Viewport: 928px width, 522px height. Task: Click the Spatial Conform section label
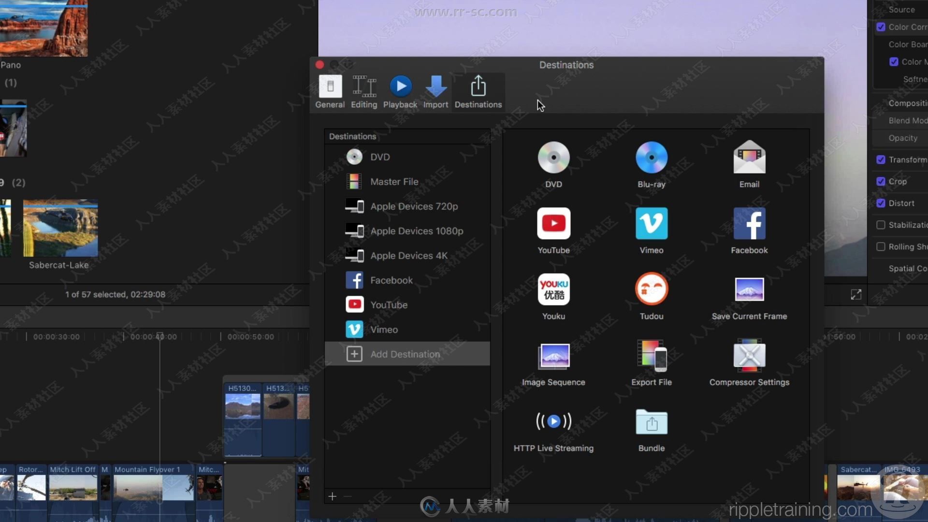click(x=908, y=269)
